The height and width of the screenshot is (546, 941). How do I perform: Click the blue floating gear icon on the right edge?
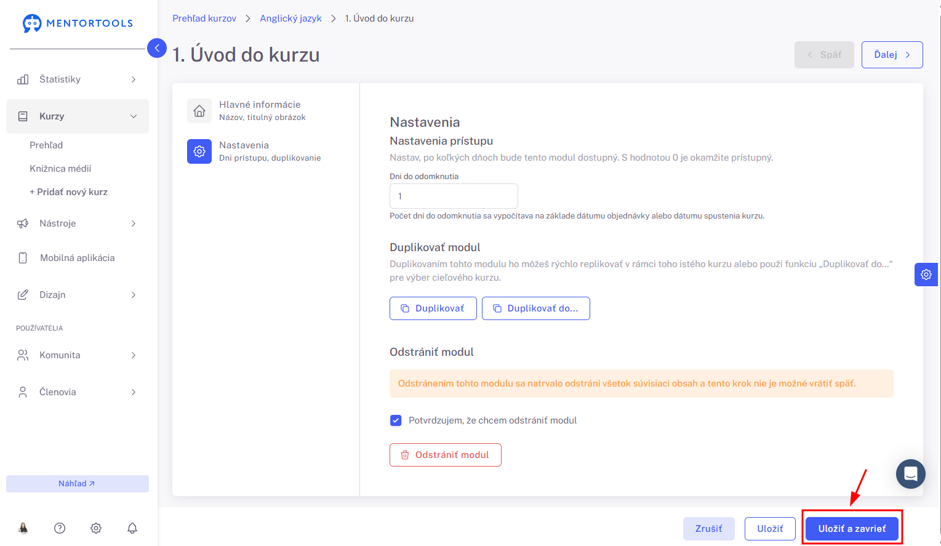point(926,275)
